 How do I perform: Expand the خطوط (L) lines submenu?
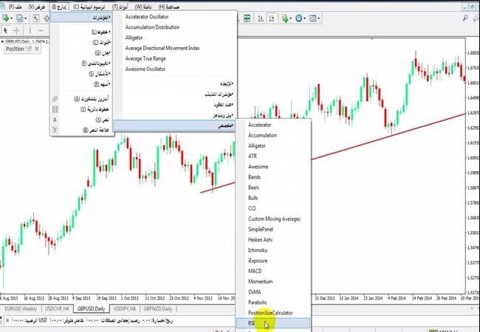[81, 32]
